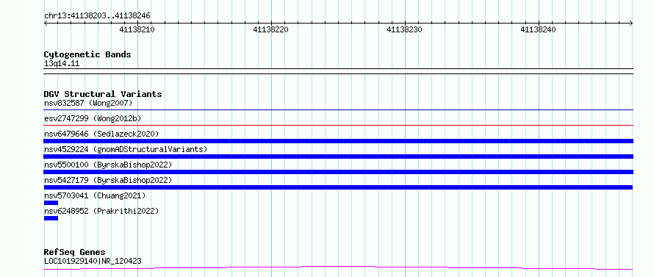The image size is (654, 277).
Task: Click the blue bar under nsv4529224
Action: click(x=338, y=157)
